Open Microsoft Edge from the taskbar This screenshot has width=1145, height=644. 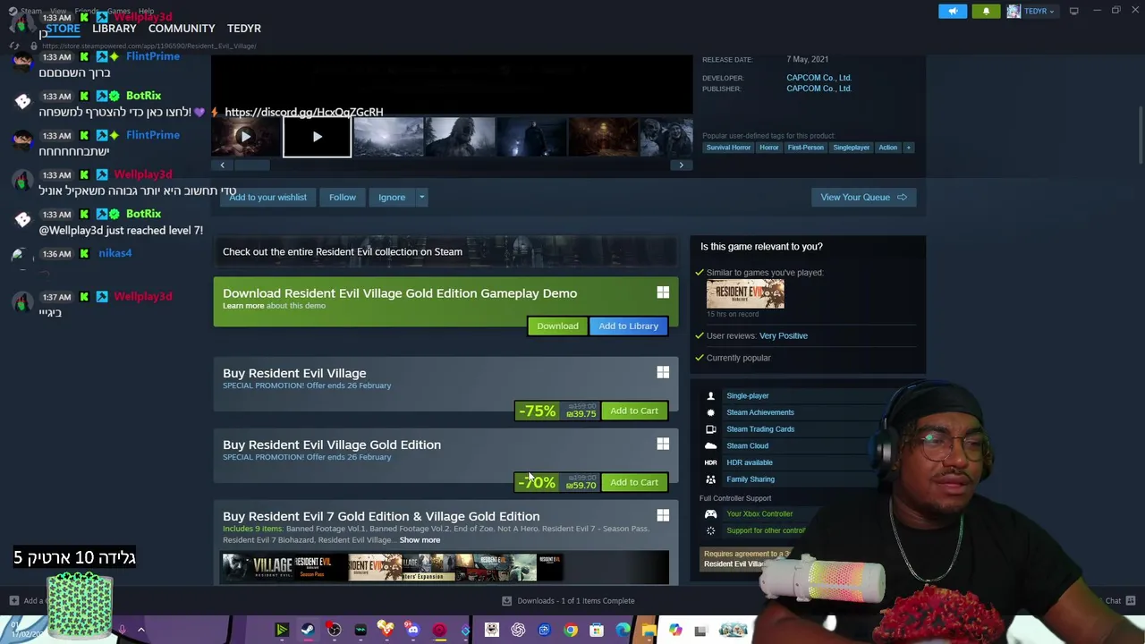[623, 631]
